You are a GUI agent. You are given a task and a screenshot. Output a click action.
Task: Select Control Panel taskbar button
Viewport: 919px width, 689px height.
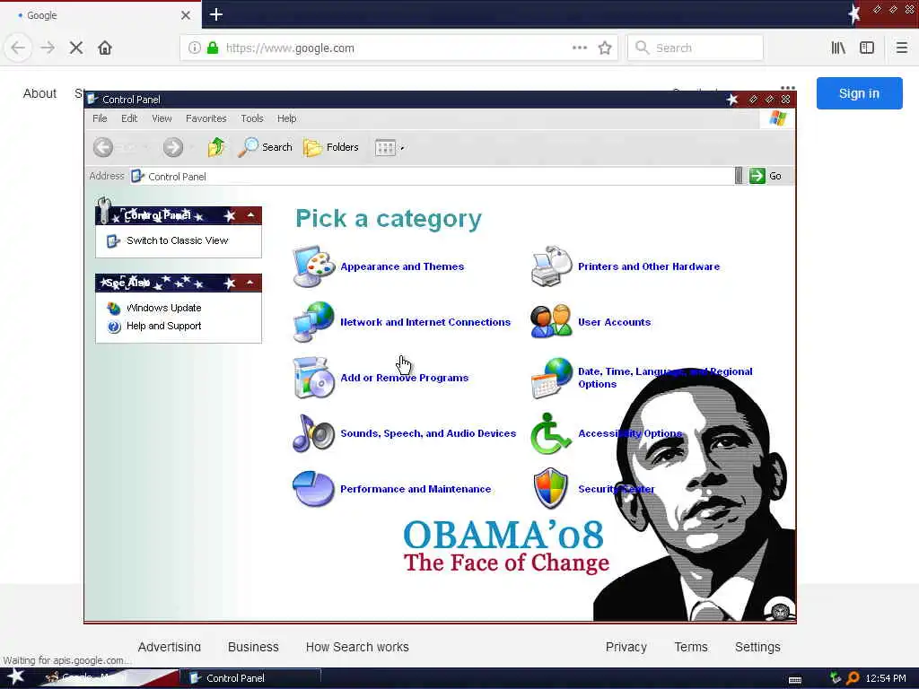coord(249,678)
